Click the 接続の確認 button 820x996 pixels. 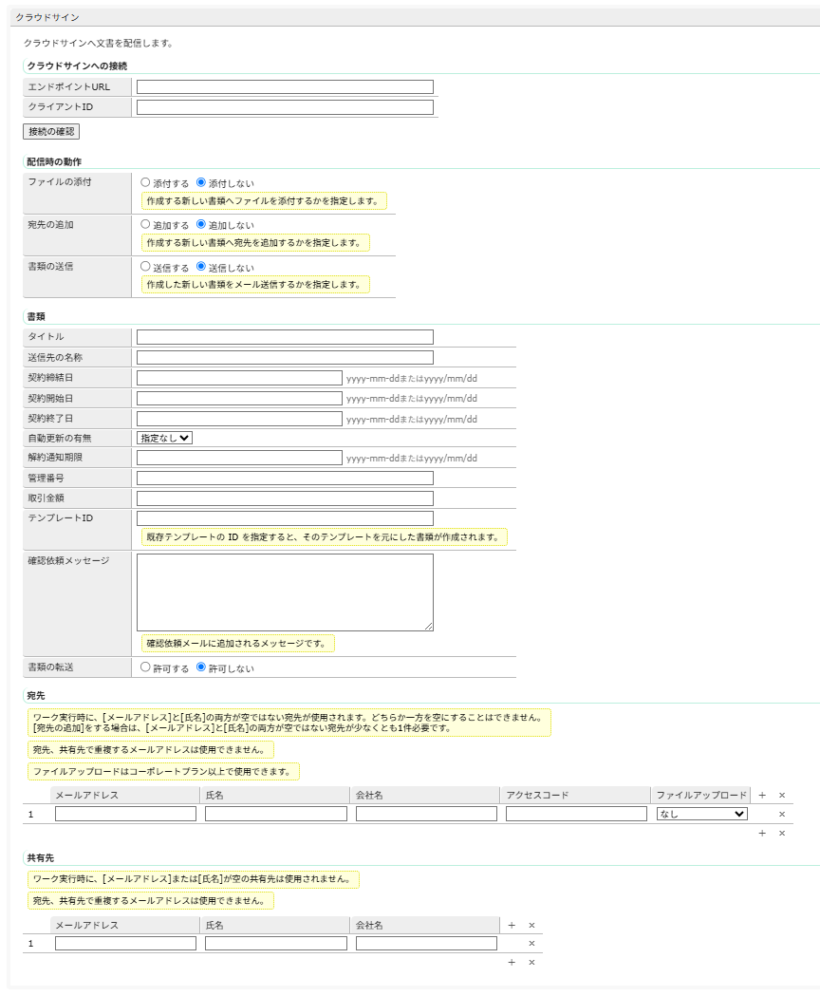[x=51, y=131]
